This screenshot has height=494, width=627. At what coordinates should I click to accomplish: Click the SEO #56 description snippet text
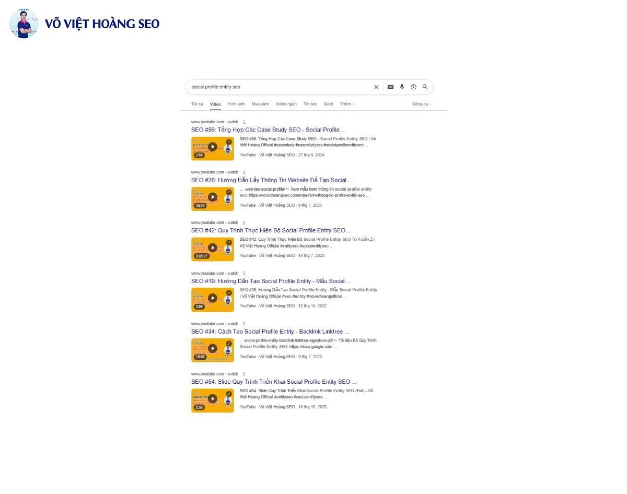coord(308,142)
